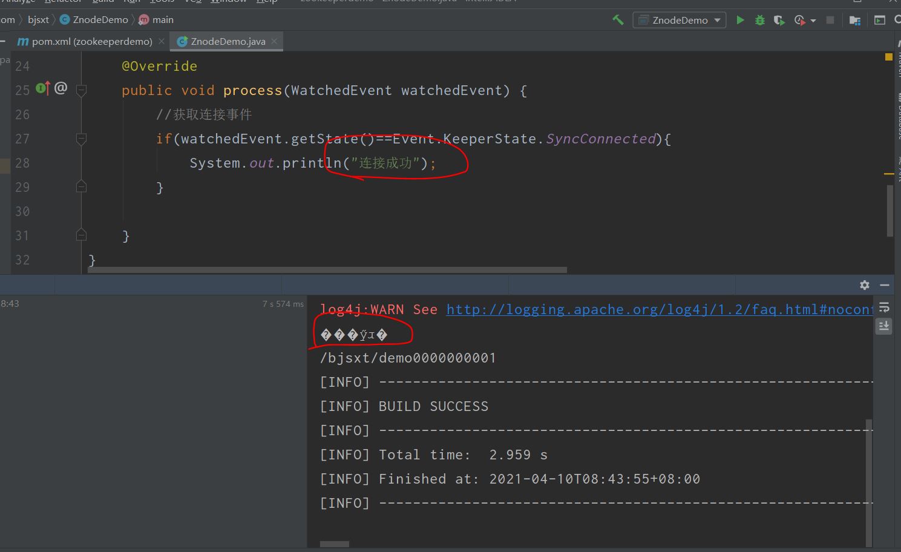Click the log4j:WARN See text in console
901x552 pixels.
click(379, 309)
